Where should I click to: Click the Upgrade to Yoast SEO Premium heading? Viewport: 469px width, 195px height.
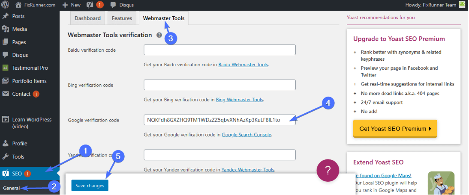tap(399, 39)
